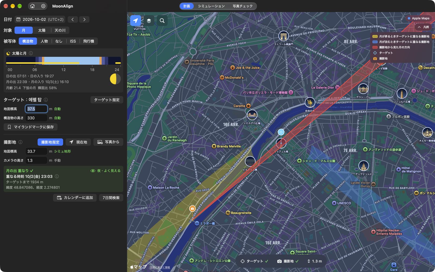Click the yellow moon-up legend swatch
The width and height of the screenshot is (435, 272).
(x=375, y=36)
